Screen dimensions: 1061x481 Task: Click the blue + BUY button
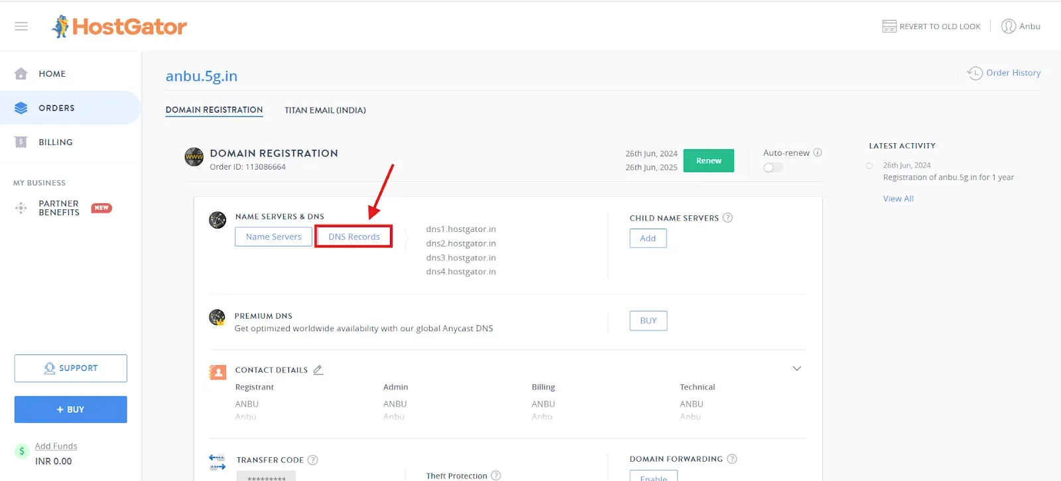[x=71, y=409]
